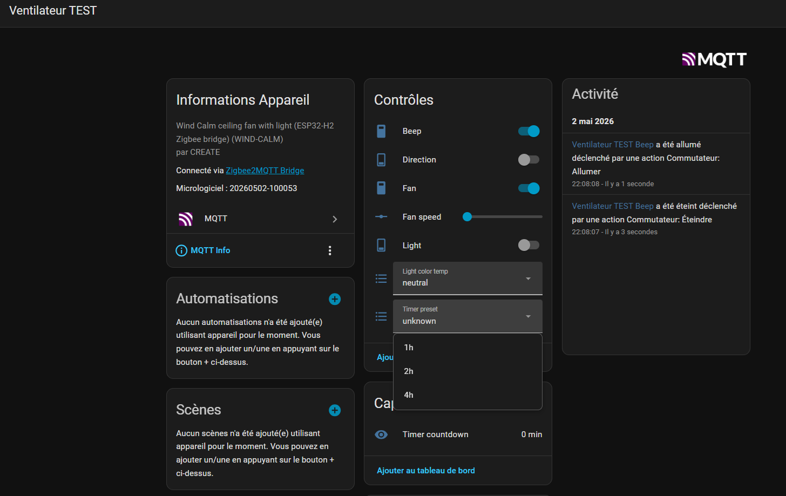
Task: Add a new automation with plus icon
Action: point(335,299)
